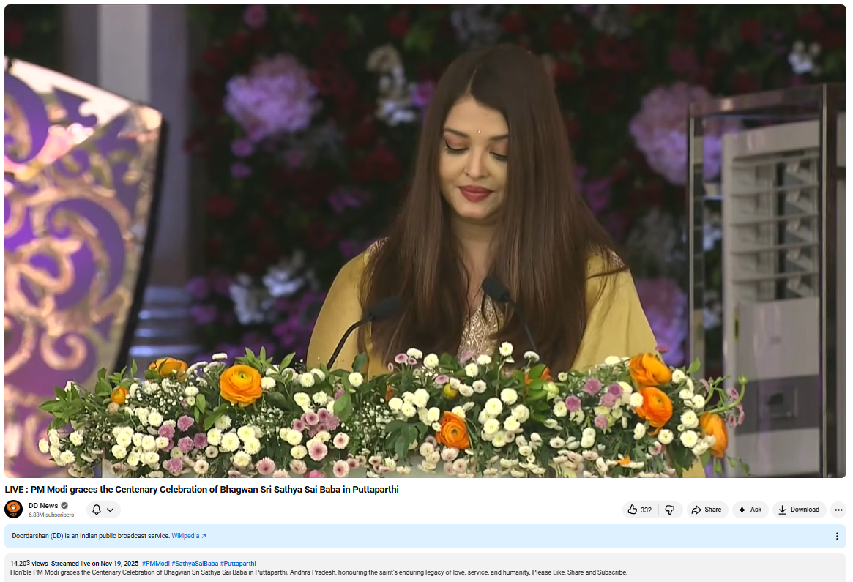Open the #PMModi hashtag
The height and width of the screenshot is (582, 853).
click(155, 564)
